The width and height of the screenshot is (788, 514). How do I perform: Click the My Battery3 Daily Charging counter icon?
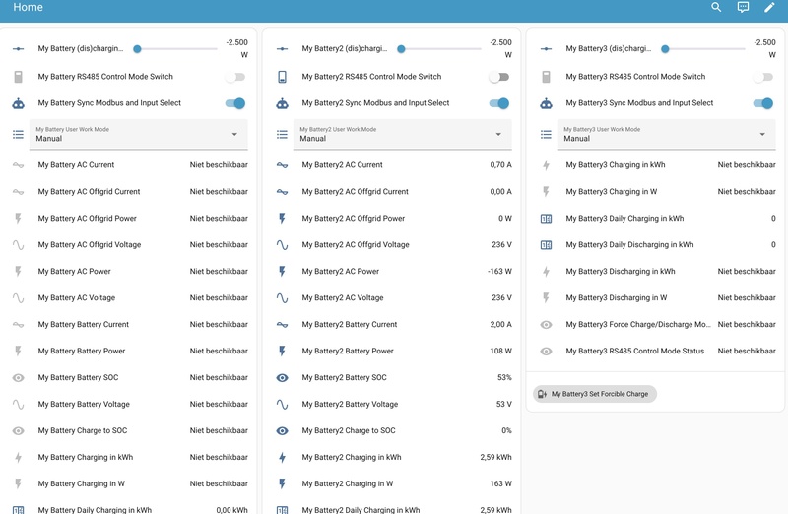pyautogui.click(x=546, y=219)
